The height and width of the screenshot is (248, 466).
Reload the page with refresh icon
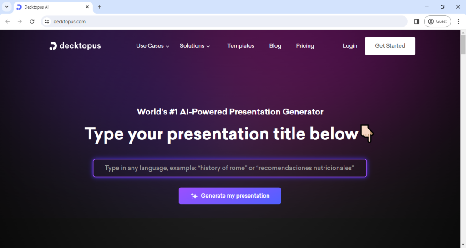32,21
